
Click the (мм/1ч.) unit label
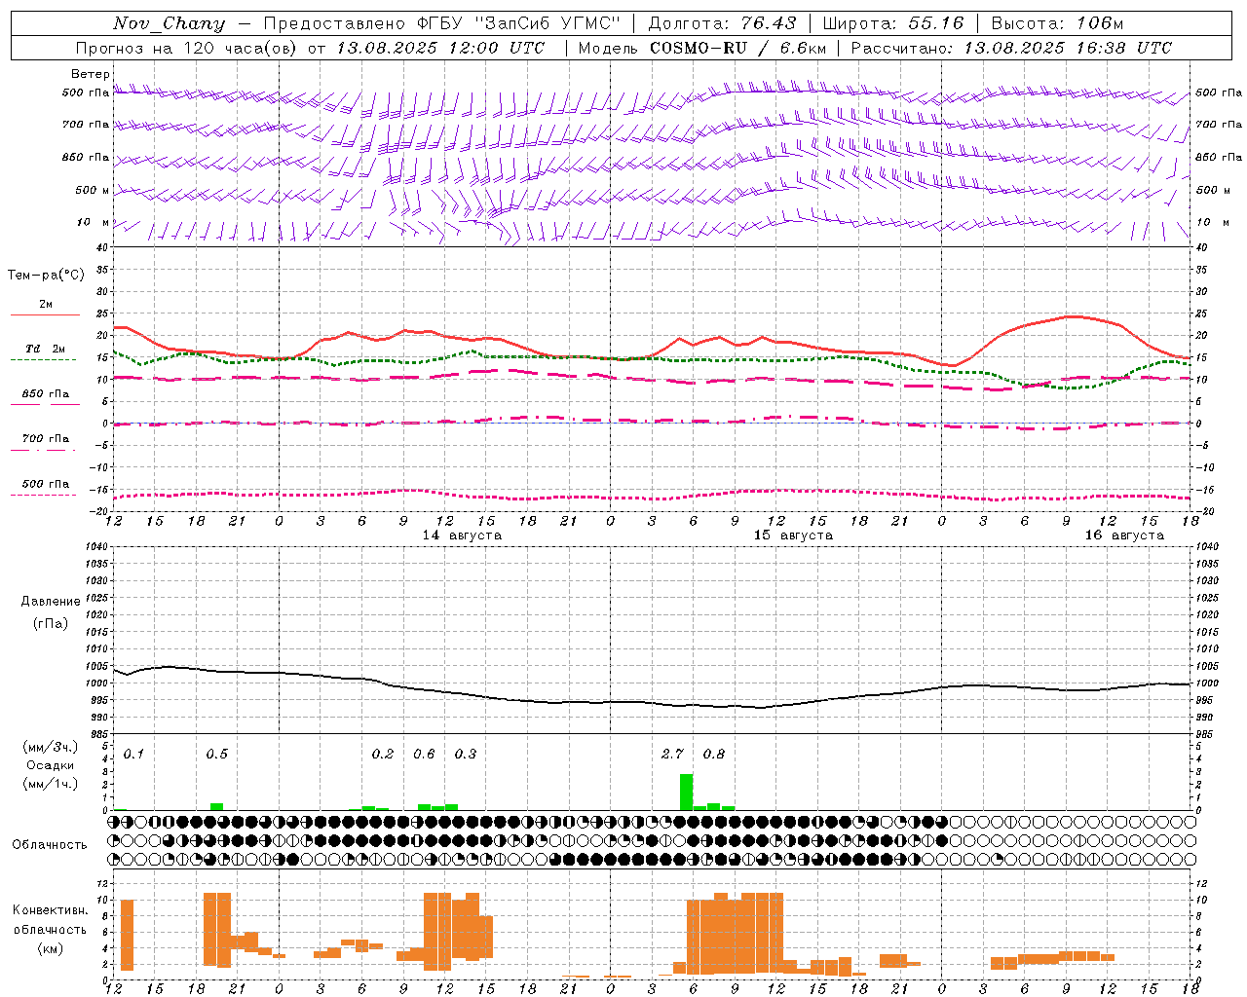pyautogui.click(x=50, y=784)
